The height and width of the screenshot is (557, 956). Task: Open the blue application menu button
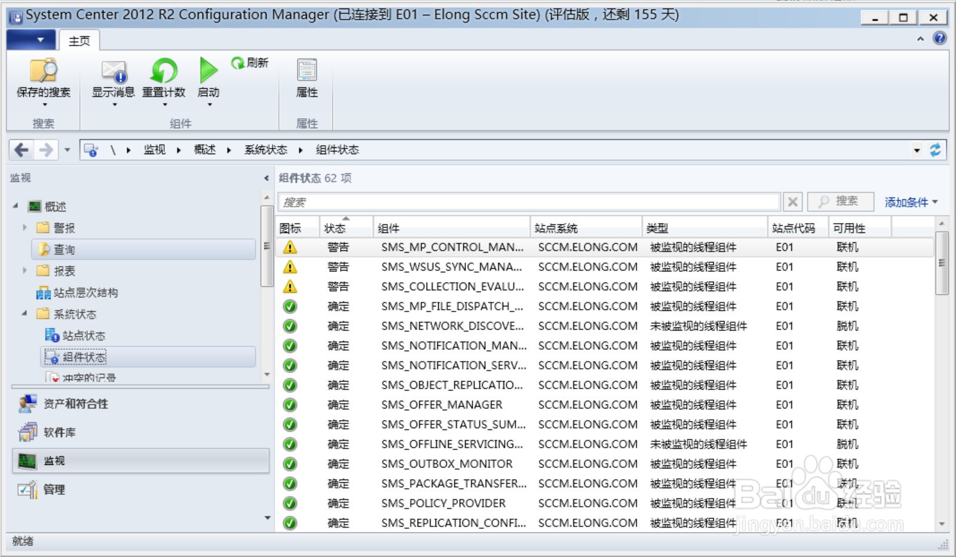[31, 40]
